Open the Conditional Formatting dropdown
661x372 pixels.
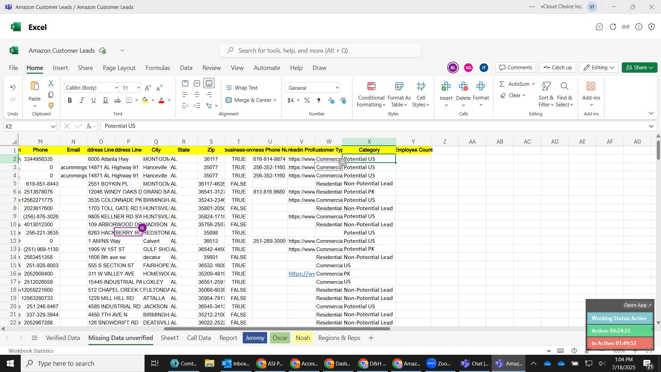point(371,94)
